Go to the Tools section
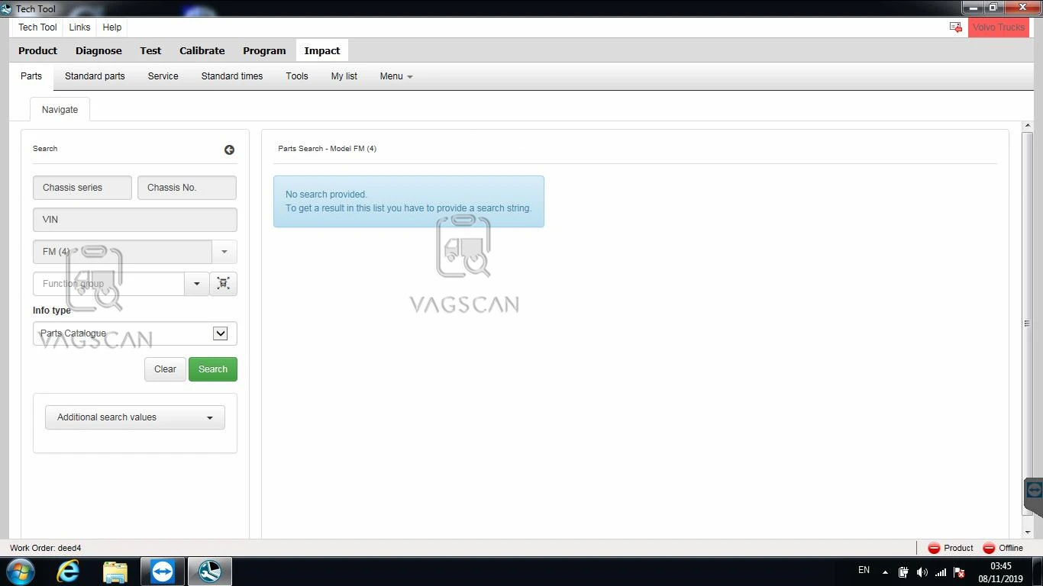This screenshot has width=1043, height=586. (x=297, y=76)
